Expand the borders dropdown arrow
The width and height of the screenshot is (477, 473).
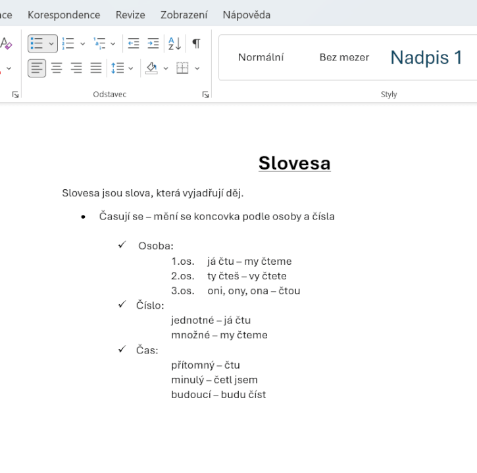click(x=197, y=68)
